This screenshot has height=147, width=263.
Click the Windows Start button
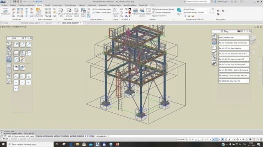3,144
